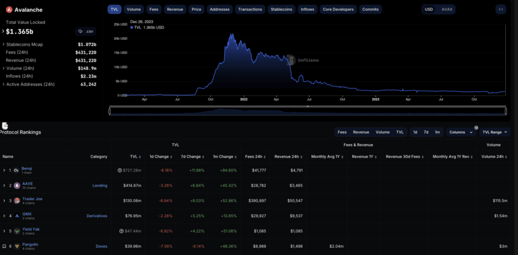Click the embed chart code icon

tap(500, 9)
